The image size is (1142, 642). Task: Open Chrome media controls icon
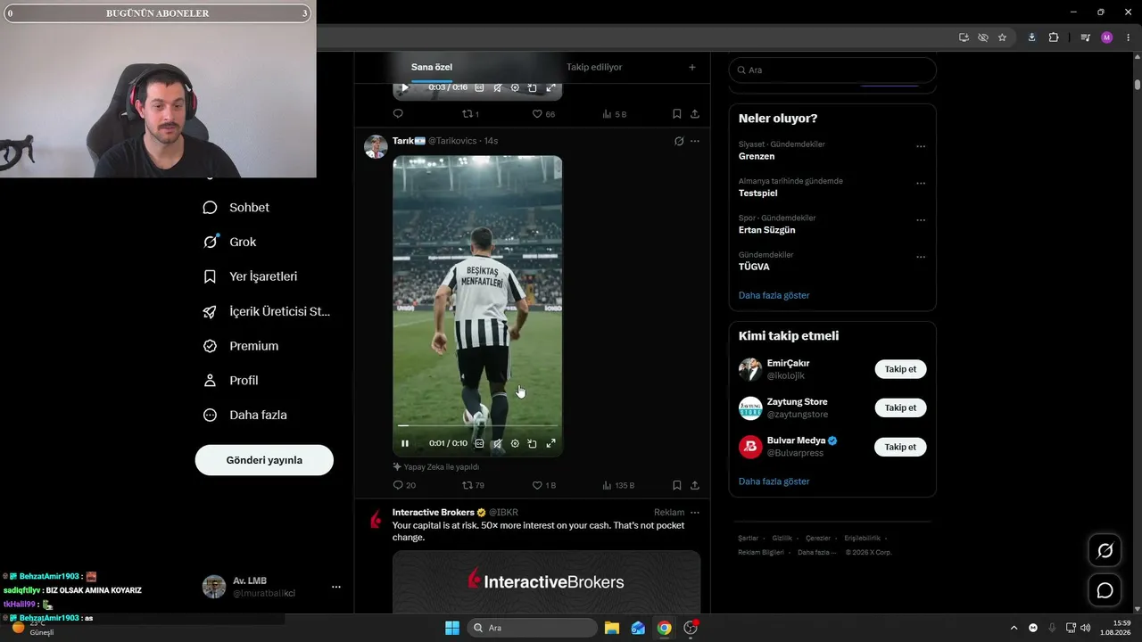click(1085, 37)
